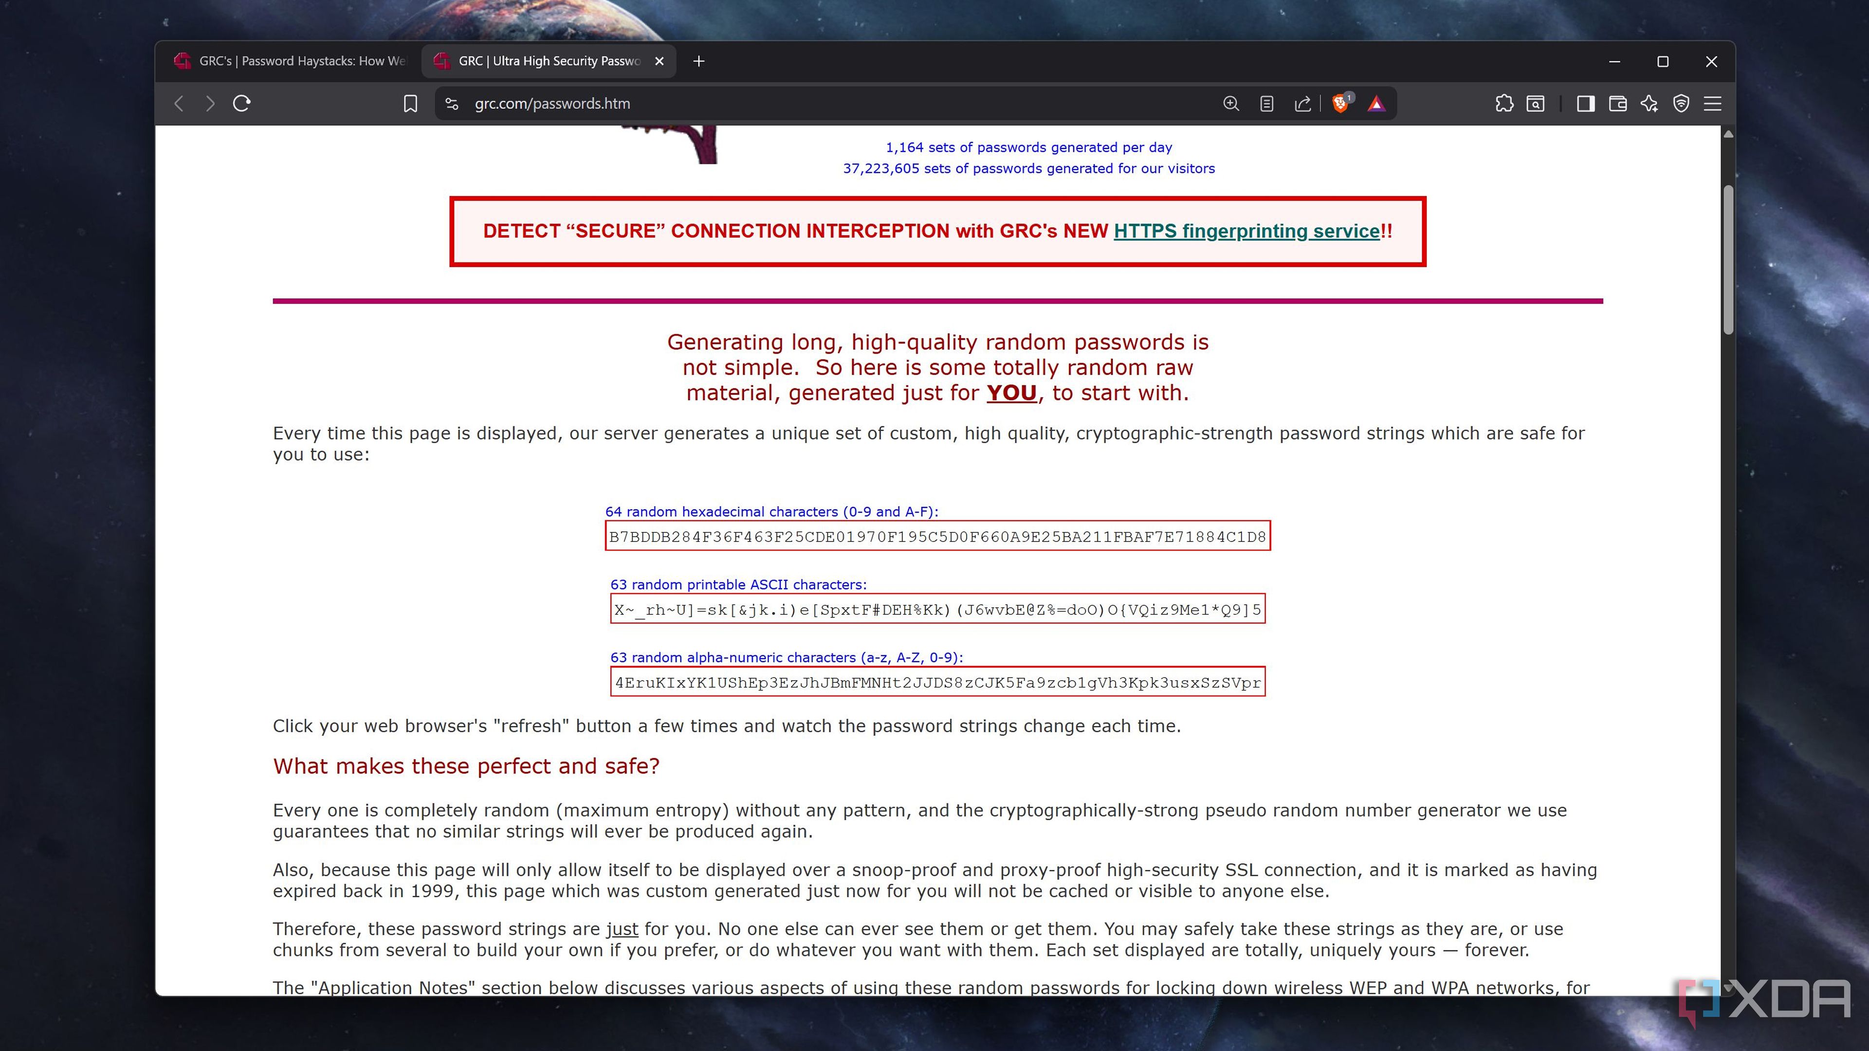Click the zoom magnifier icon in the address bar

tap(1231, 104)
